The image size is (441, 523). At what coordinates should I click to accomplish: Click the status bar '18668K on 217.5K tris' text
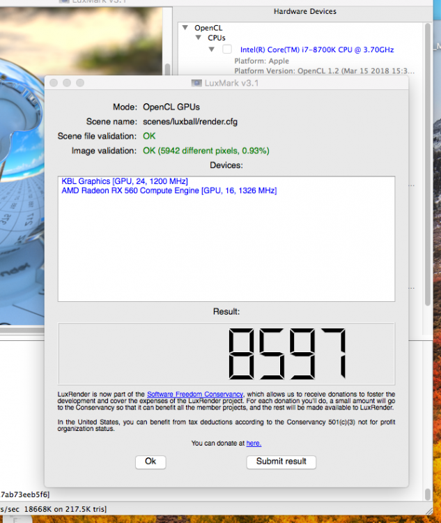[x=65, y=509]
